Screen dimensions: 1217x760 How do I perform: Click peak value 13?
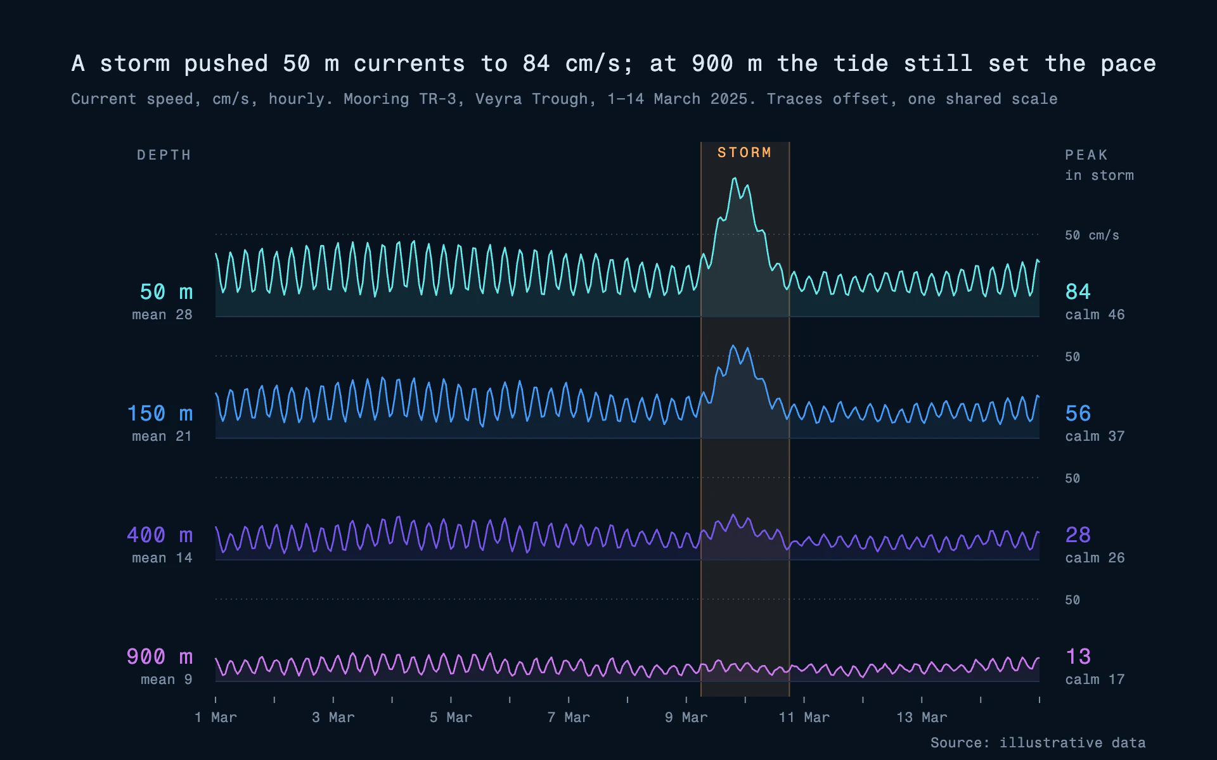[x=1078, y=657]
